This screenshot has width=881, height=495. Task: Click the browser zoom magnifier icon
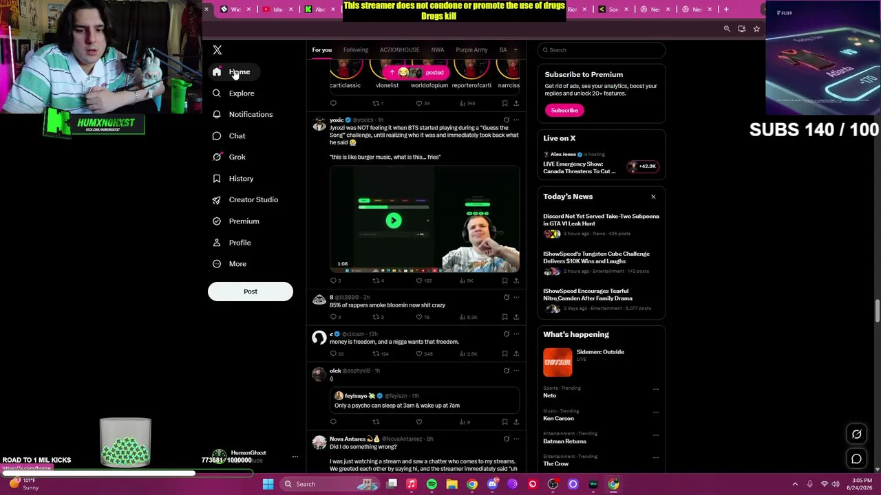pyautogui.click(x=727, y=29)
